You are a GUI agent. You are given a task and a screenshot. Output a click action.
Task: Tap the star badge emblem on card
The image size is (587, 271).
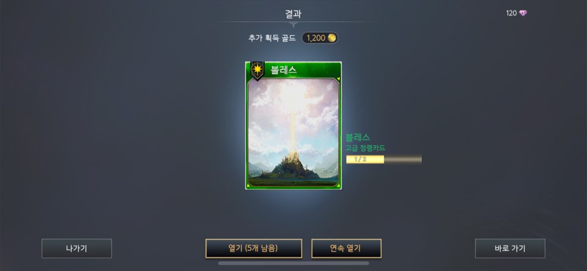coord(257,70)
